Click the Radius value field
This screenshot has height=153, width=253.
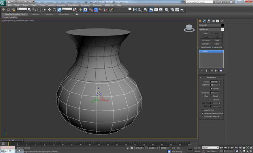click(214, 82)
